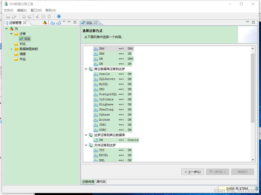Select EXCEL ==> DM file migration
The height and width of the screenshot is (195, 261).
pyautogui.click(x=113, y=155)
